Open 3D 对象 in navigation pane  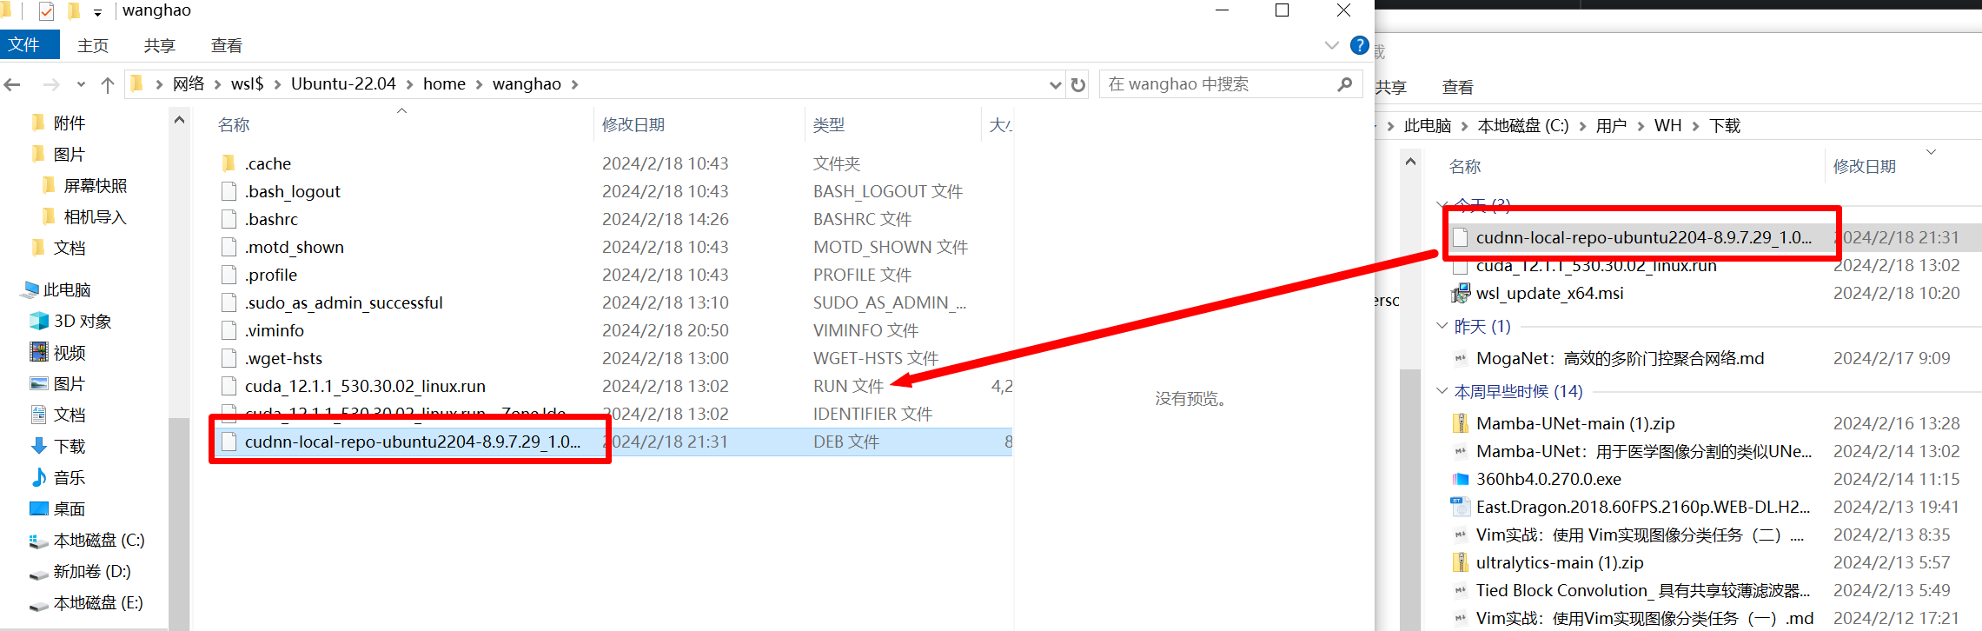pos(83,322)
